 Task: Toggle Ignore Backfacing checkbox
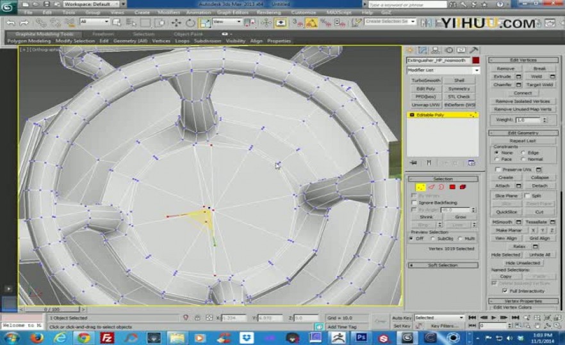414,203
